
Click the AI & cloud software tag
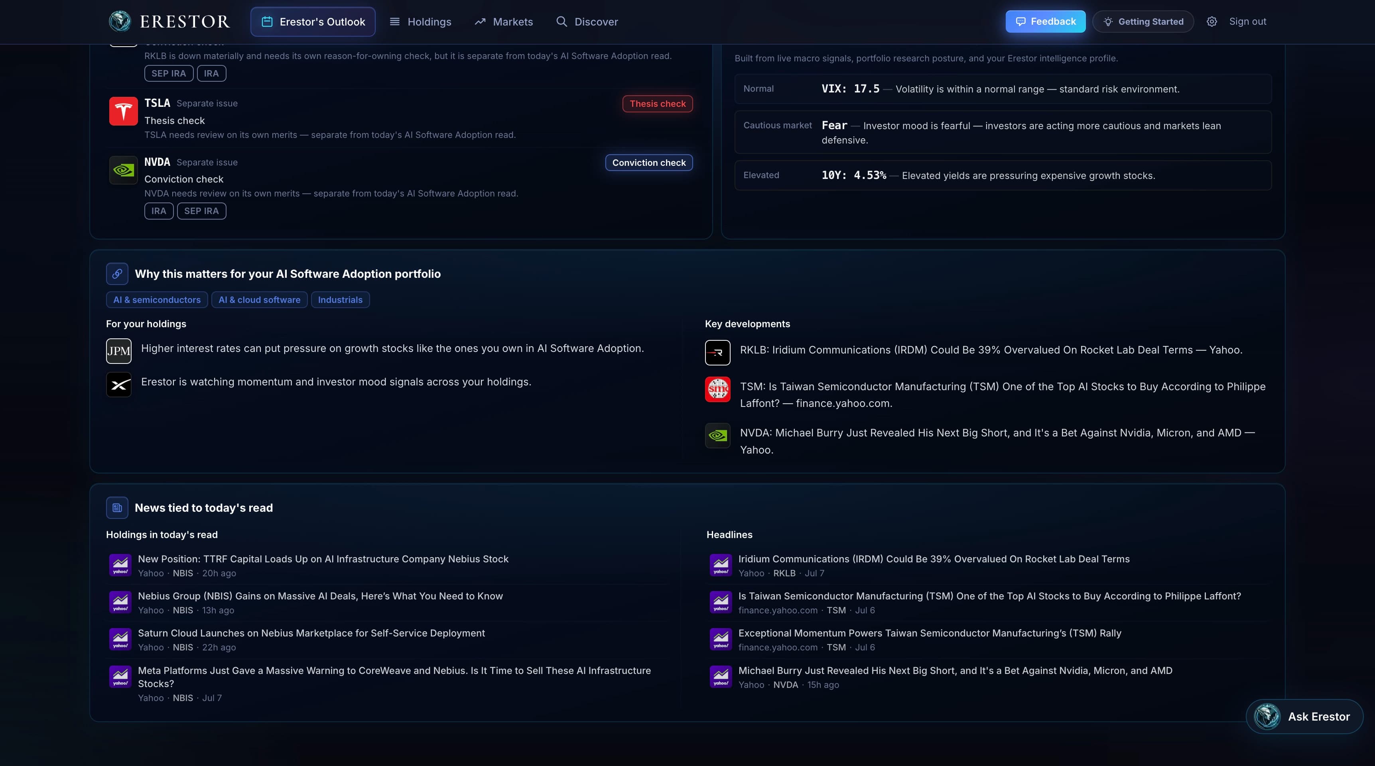[260, 300]
